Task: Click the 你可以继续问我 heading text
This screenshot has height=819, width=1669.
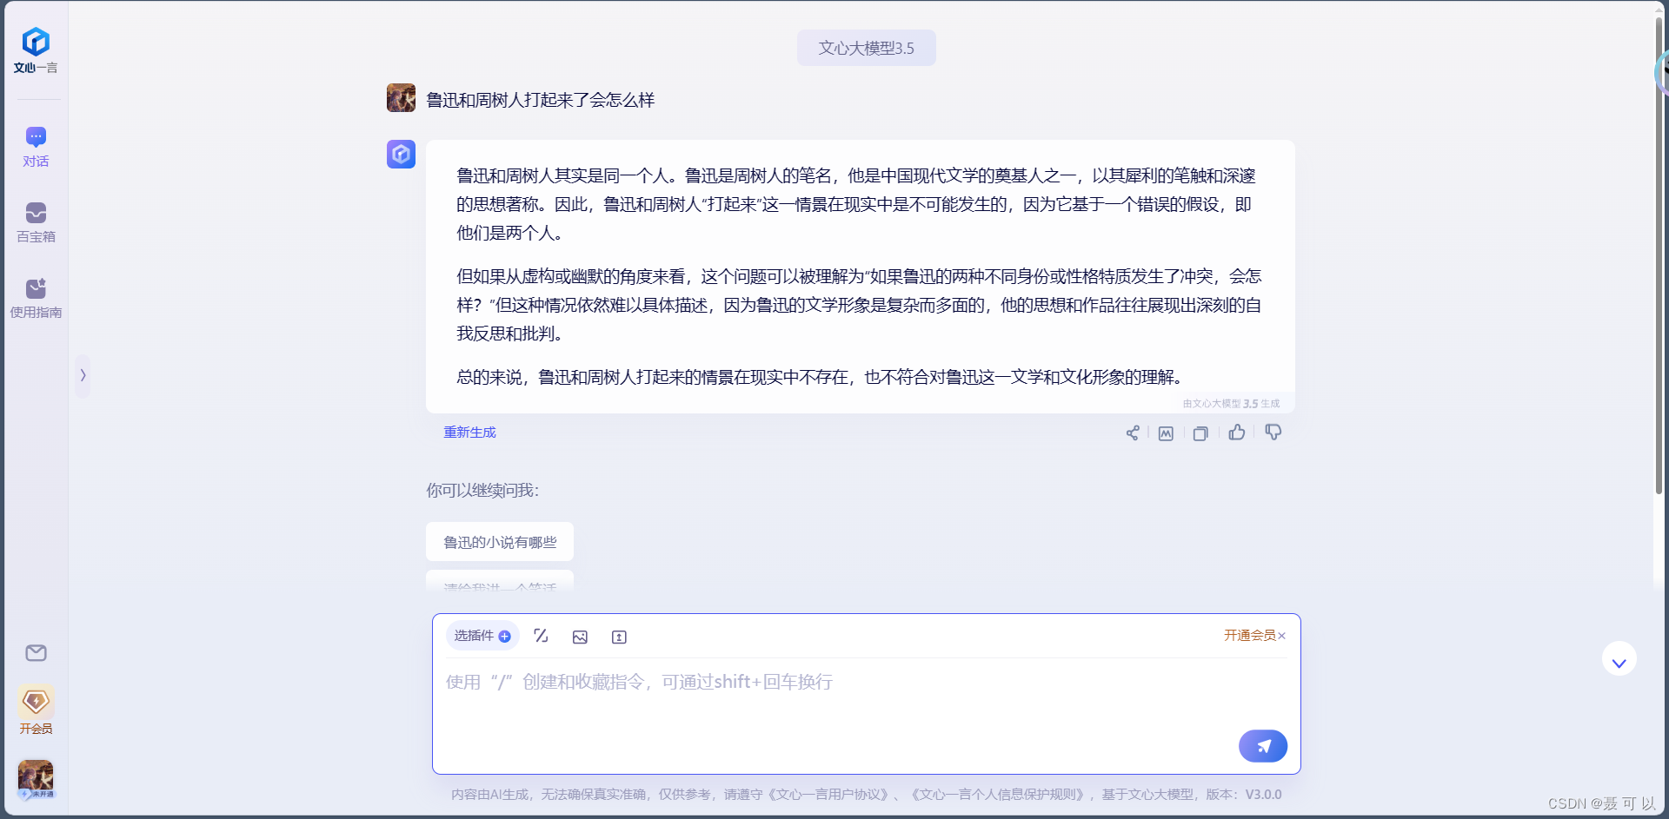Action: (x=482, y=491)
